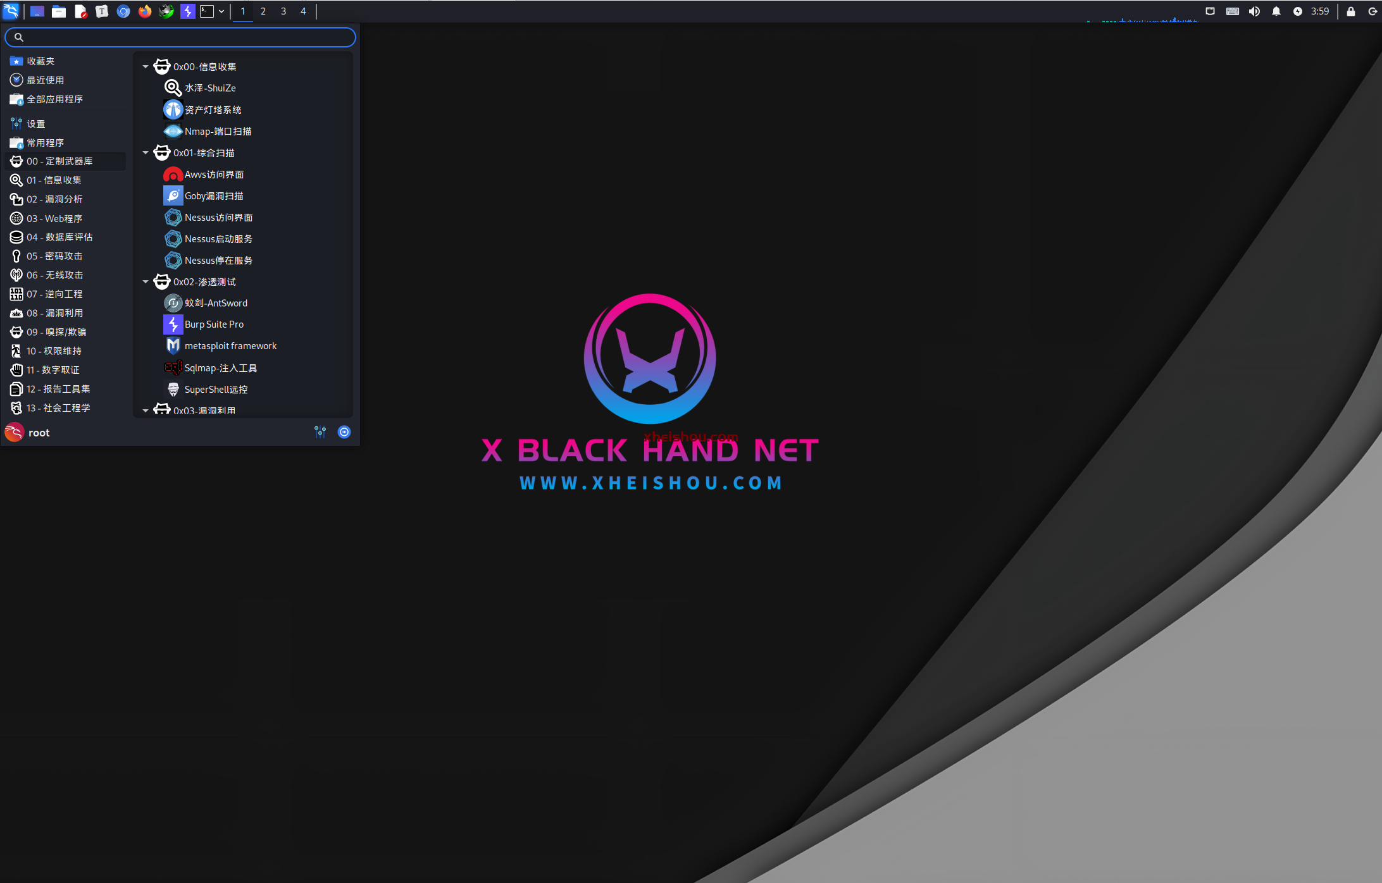Open the notifications bell icon
Screen dimensions: 1382x883
pos(1276,11)
